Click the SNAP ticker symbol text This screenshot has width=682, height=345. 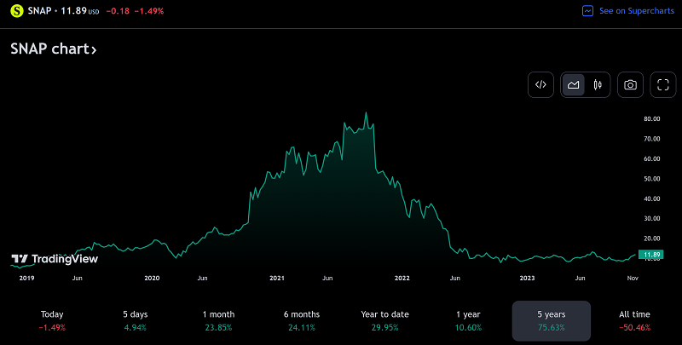(x=43, y=11)
